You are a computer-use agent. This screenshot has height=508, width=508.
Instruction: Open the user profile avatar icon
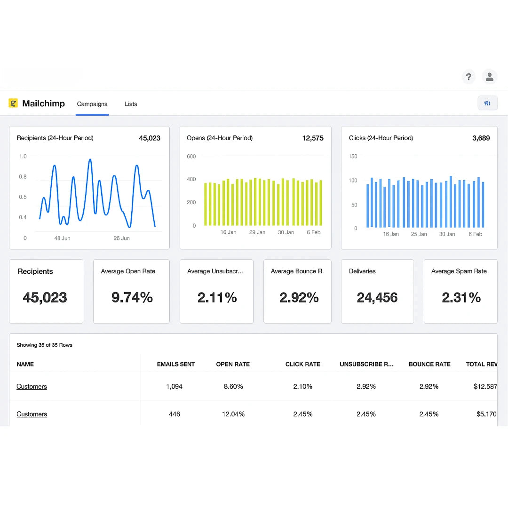489,77
